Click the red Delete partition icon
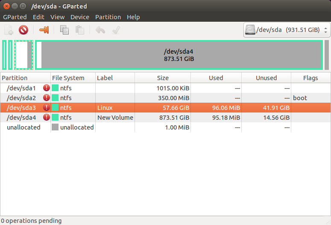The image size is (331, 225). [x=23, y=30]
